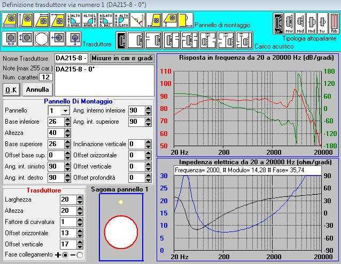Viewport: 341px width, 264px height.
Task: Select the closed box acoustic load icon
Action: (136, 41)
